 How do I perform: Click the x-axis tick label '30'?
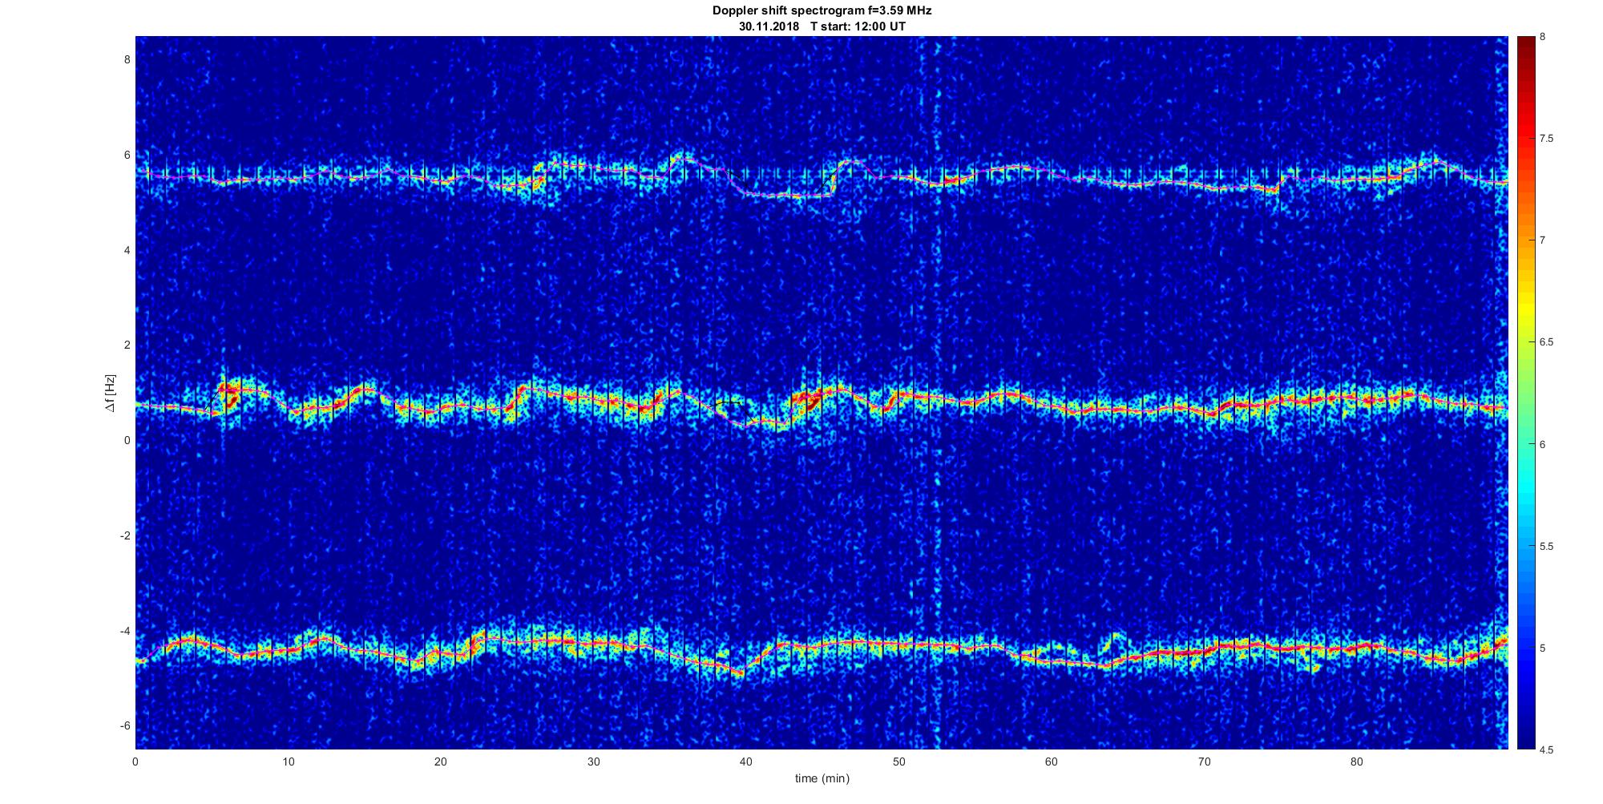pos(593,762)
